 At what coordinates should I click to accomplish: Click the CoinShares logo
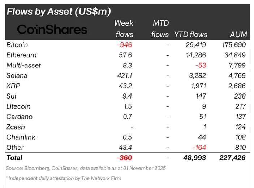[52, 29]
